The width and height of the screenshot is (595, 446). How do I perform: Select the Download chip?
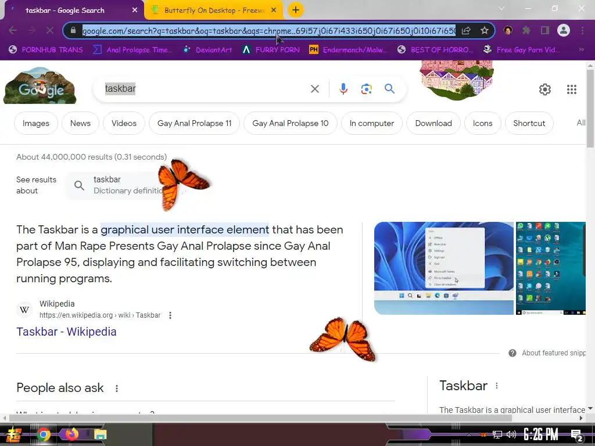point(433,123)
